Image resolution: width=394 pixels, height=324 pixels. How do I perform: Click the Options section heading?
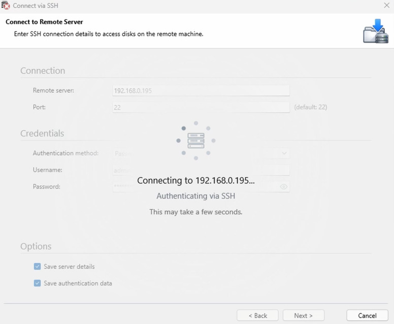pos(36,246)
